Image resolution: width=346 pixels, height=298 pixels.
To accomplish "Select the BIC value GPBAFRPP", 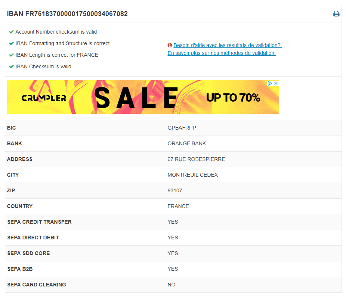I will click(182, 128).
